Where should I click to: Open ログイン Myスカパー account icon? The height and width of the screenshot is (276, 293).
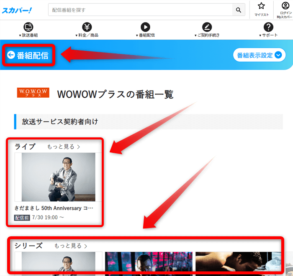pyautogui.click(x=285, y=5)
